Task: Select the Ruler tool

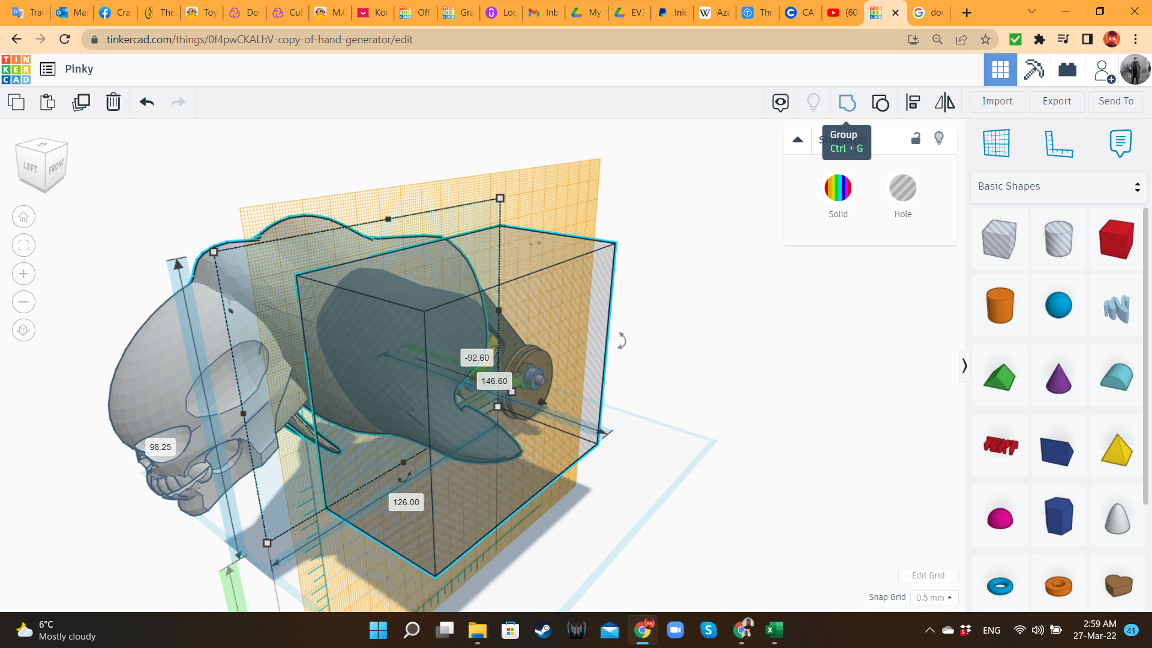Action: 1058,143
